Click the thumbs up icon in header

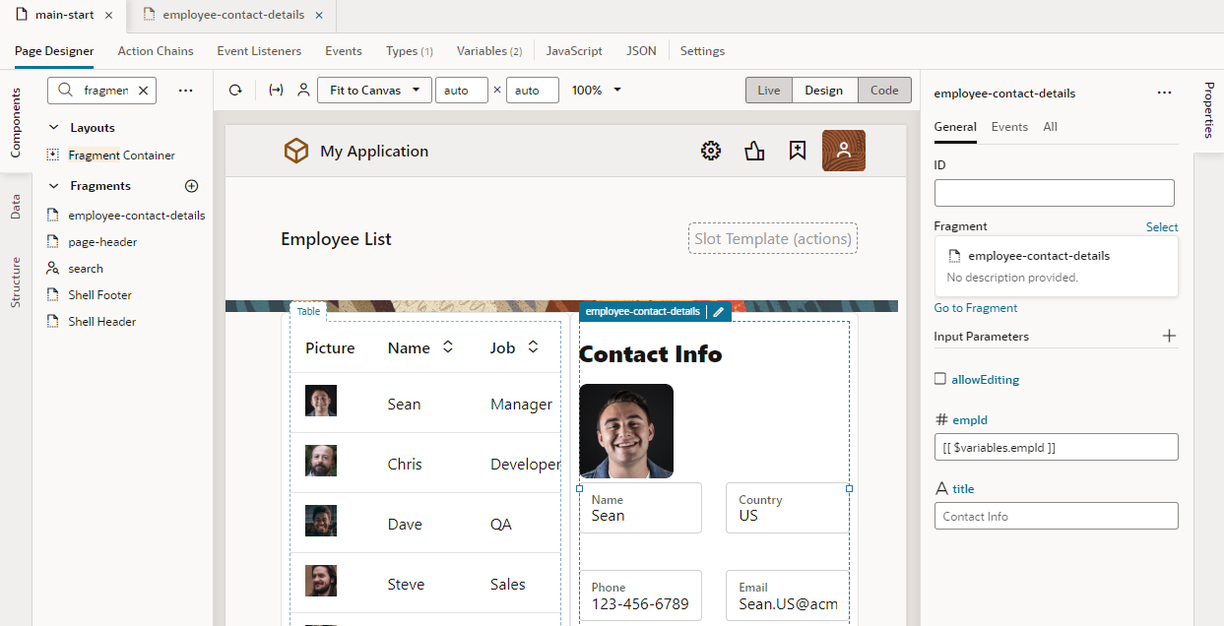click(x=754, y=151)
